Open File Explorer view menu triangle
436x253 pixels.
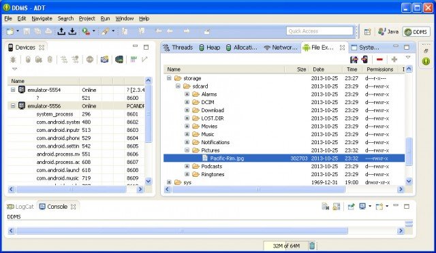tap(408, 57)
